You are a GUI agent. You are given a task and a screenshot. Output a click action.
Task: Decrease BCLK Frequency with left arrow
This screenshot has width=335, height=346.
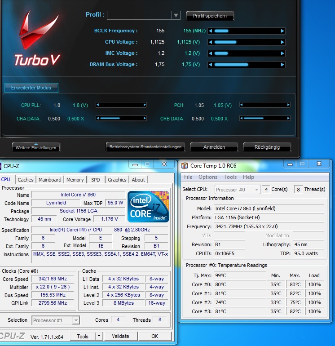point(211,31)
